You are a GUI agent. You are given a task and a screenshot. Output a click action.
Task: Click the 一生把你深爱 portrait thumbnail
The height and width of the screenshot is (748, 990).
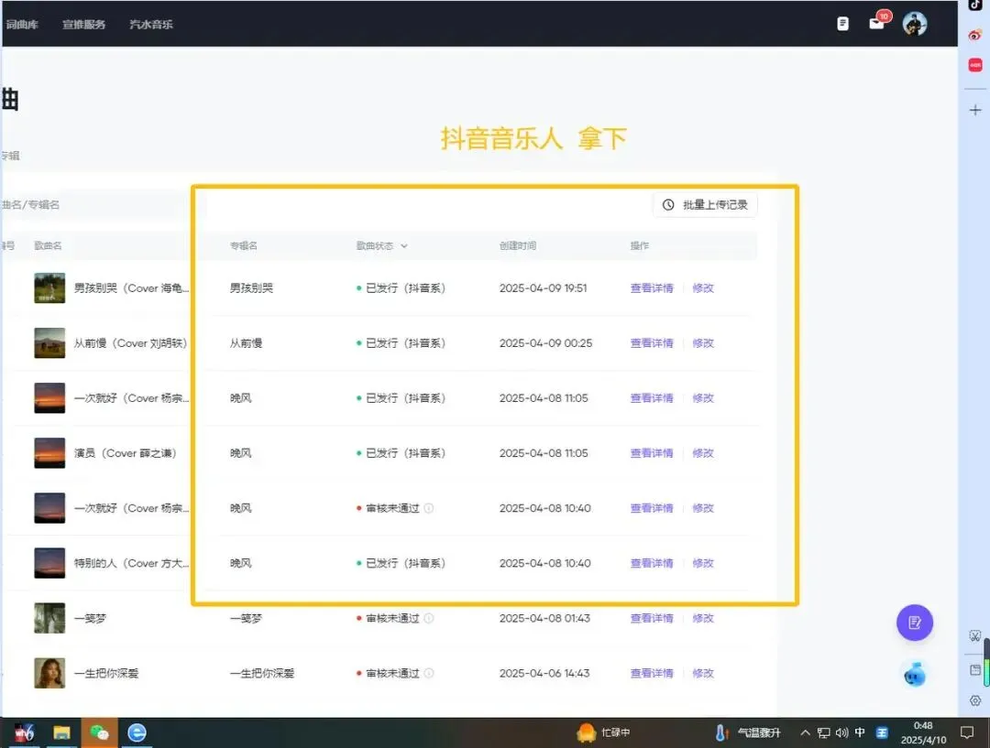pos(49,673)
